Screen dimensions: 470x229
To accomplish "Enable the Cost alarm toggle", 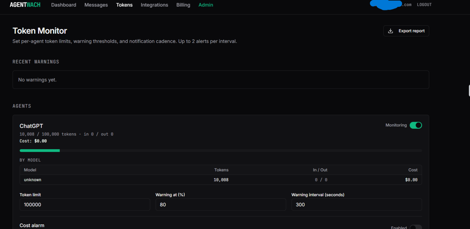I will point(416,228).
